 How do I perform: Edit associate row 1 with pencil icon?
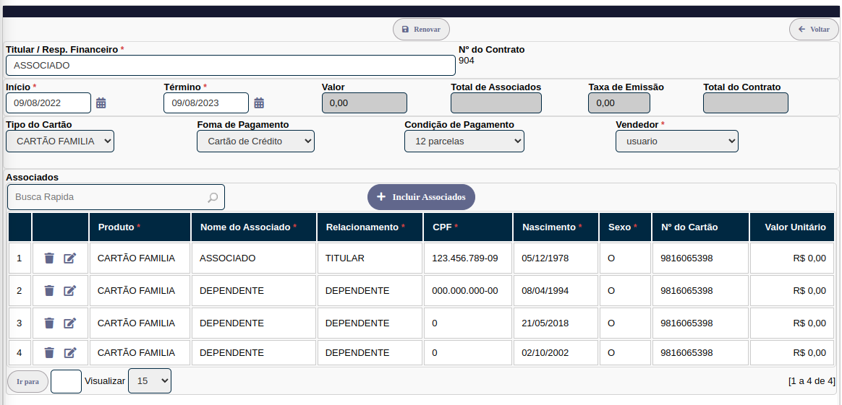[x=70, y=258]
